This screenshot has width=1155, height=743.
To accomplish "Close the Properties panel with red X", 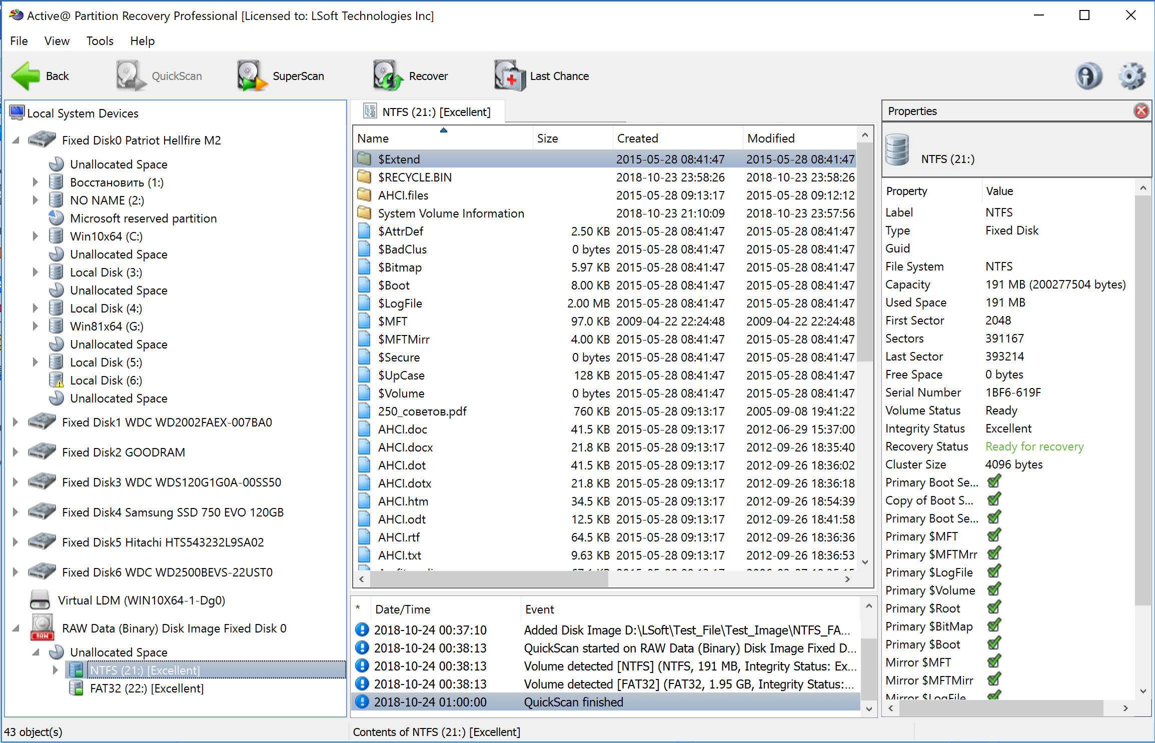I will pyautogui.click(x=1141, y=111).
